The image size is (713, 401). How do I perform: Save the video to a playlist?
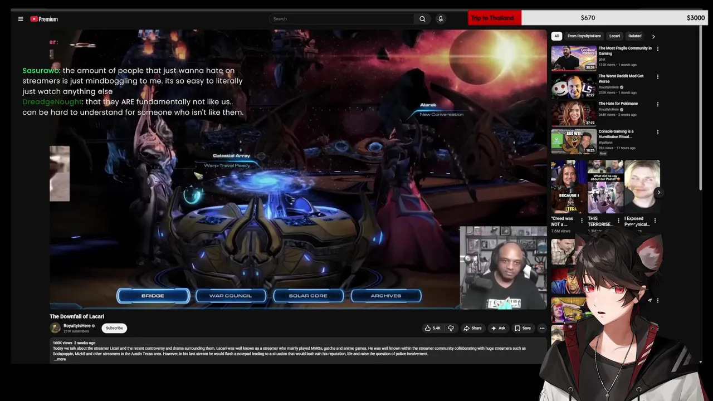pos(522,328)
